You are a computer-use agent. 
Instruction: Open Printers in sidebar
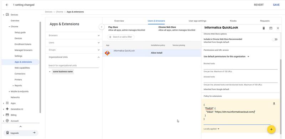pyautogui.click(x=18, y=80)
